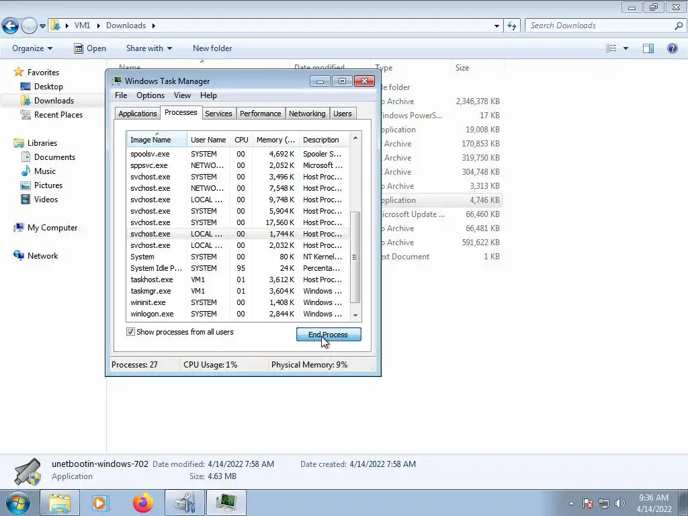Open the recent locations dropdown arrow

42,26
